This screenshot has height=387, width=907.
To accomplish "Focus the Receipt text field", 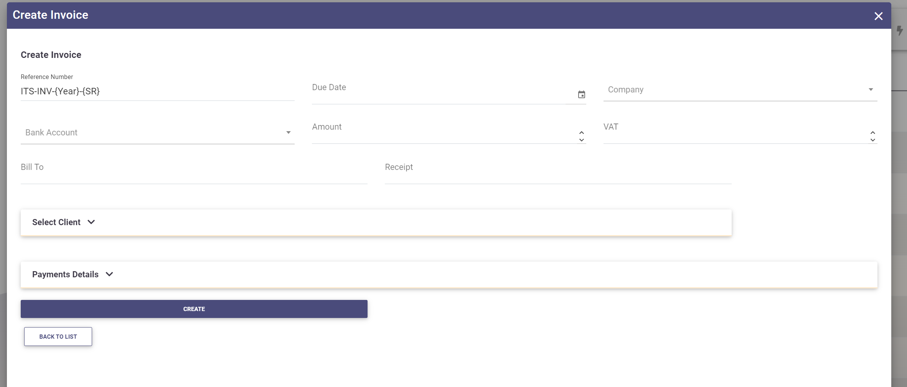I will point(558,175).
